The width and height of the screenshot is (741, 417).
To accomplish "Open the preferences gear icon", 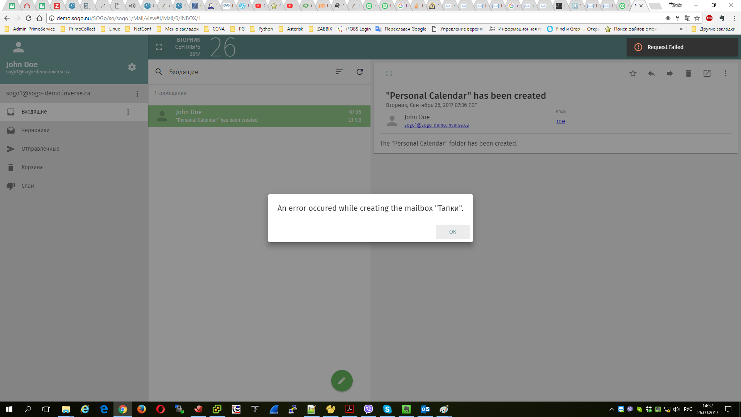I will 132,67.
